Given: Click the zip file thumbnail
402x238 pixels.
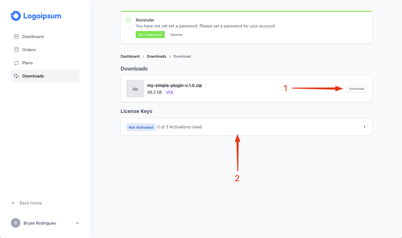Looking at the screenshot, I should [x=135, y=89].
